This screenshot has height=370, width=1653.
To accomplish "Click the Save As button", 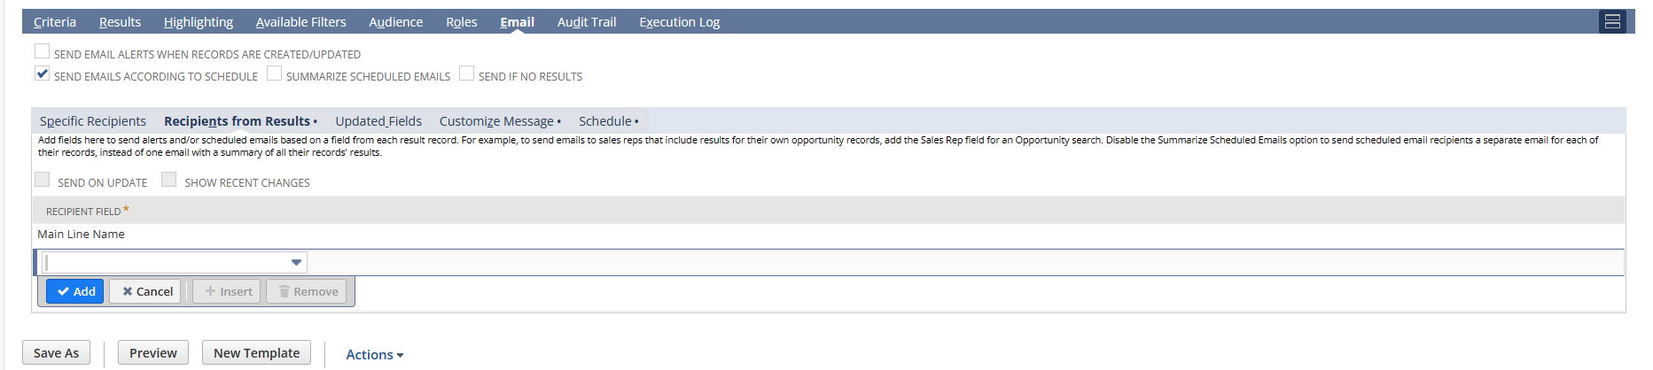I will [x=56, y=352].
